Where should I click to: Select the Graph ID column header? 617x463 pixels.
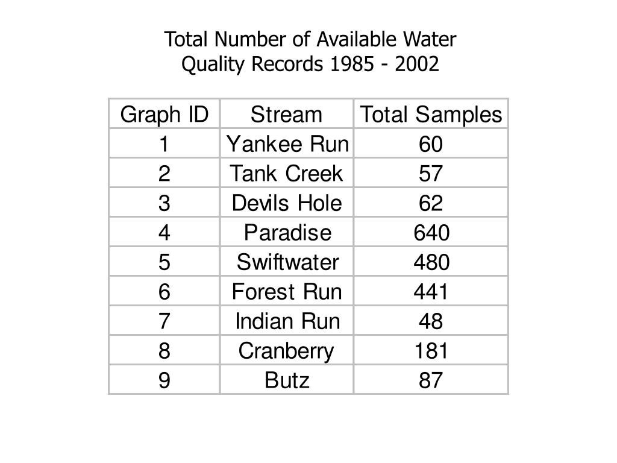164,114
